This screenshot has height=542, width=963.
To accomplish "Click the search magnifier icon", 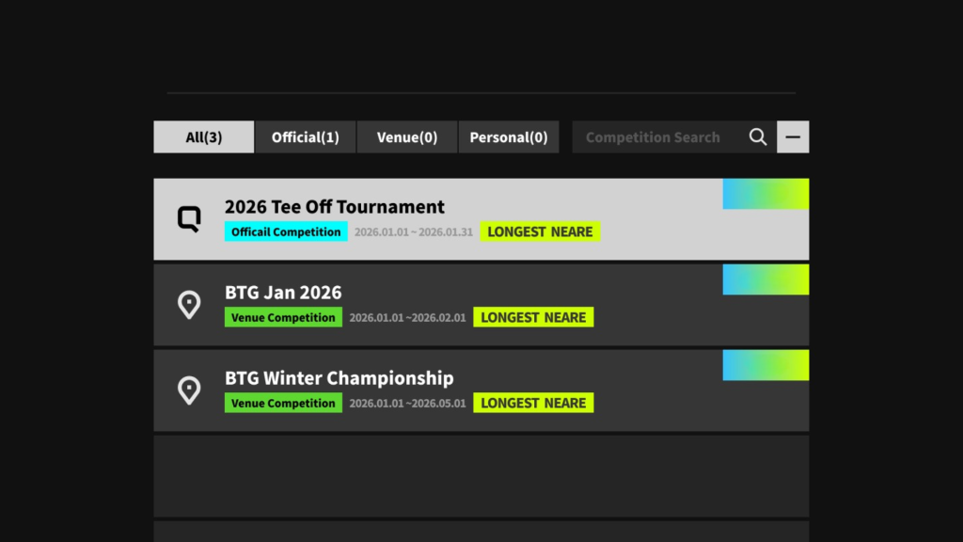I will click(x=758, y=137).
